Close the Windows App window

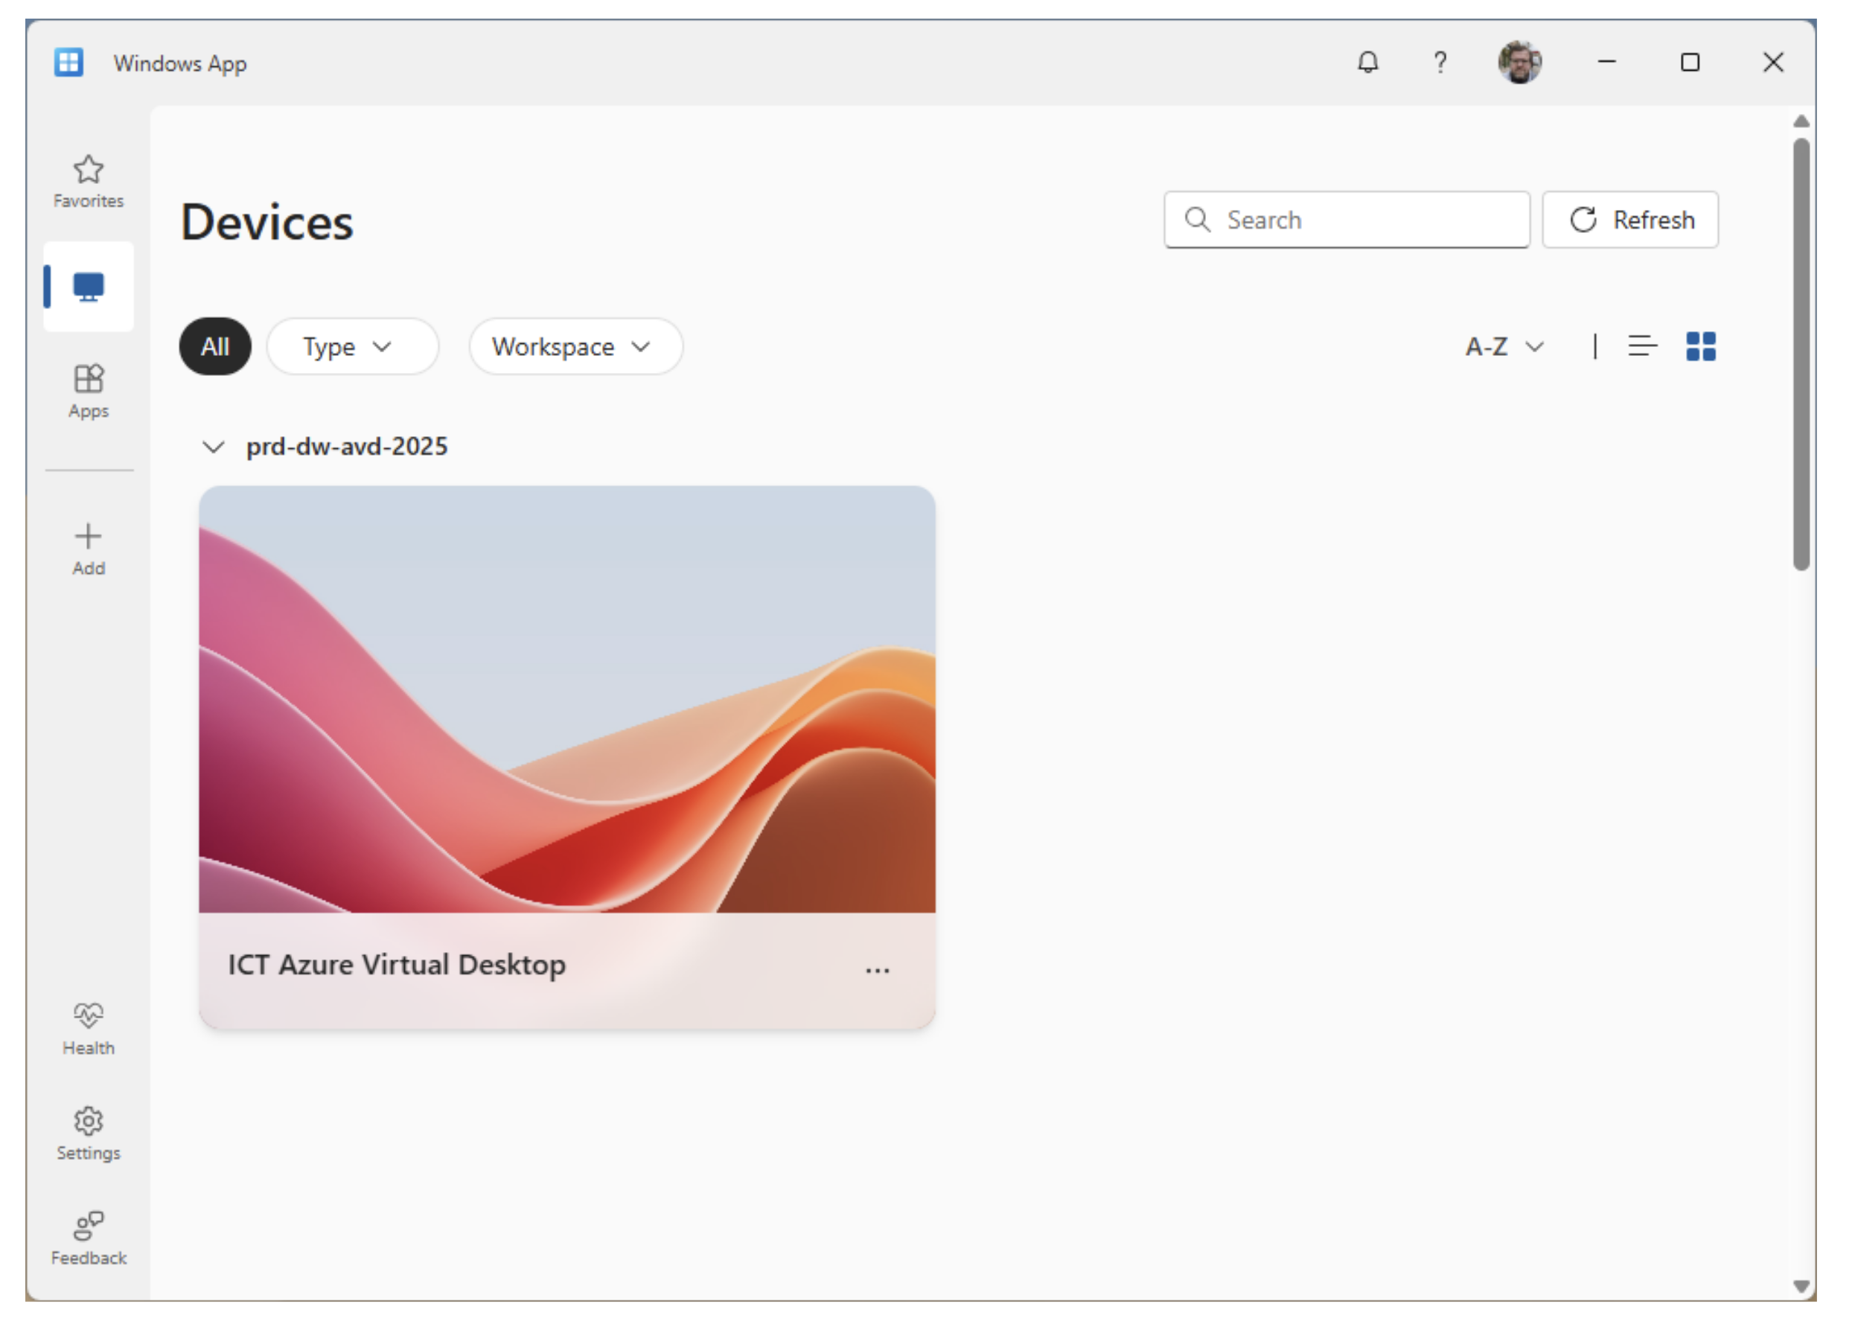click(x=1773, y=62)
